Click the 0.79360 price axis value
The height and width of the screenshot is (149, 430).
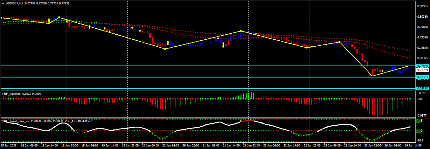[x=422, y=37]
